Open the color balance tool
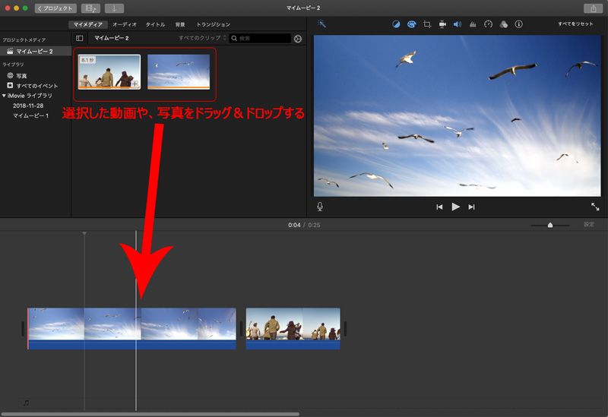 click(396, 24)
